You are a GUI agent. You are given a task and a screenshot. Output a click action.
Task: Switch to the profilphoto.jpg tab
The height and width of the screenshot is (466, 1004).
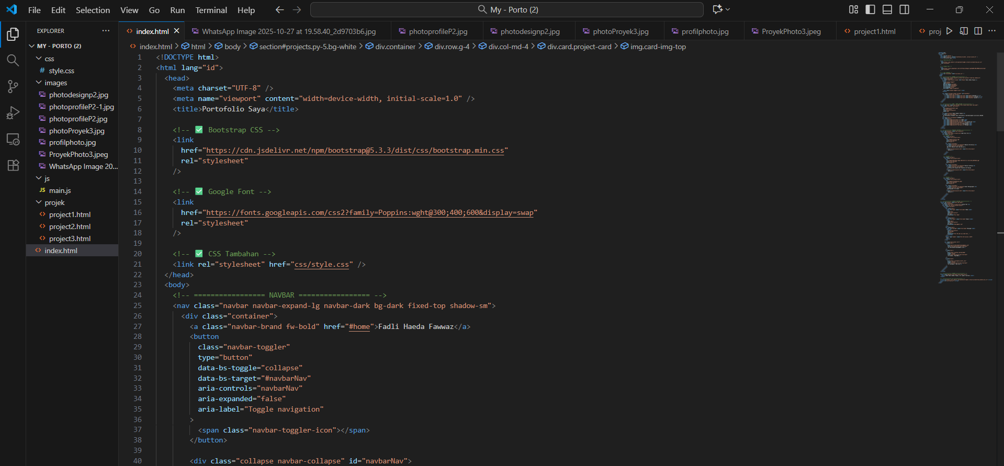[x=704, y=31]
